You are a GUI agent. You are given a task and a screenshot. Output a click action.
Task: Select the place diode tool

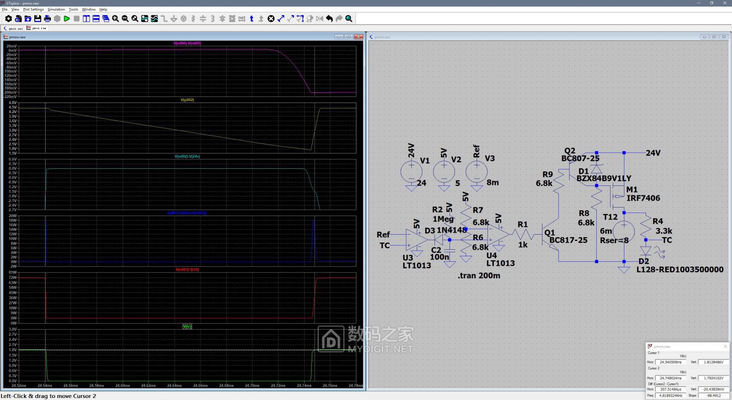click(222, 19)
